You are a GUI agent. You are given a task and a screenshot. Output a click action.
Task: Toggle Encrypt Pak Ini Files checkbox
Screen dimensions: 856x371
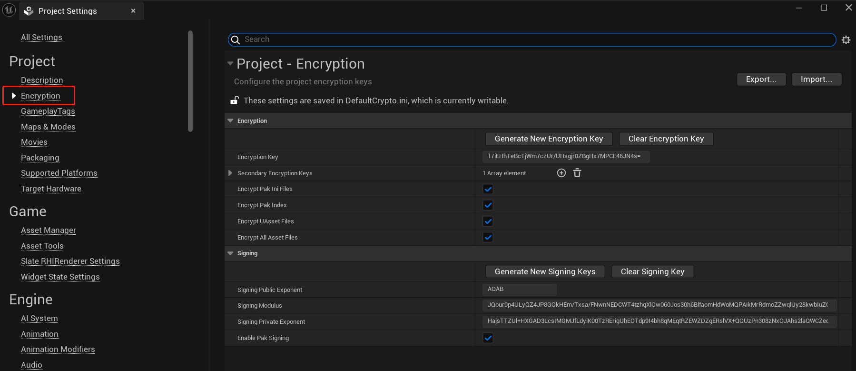[x=488, y=189]
